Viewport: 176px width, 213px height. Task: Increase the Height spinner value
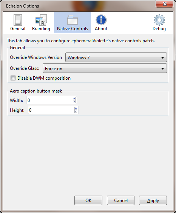pos(76,108)
